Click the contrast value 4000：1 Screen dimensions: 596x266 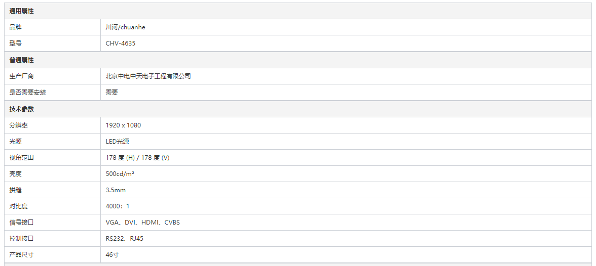118,206
